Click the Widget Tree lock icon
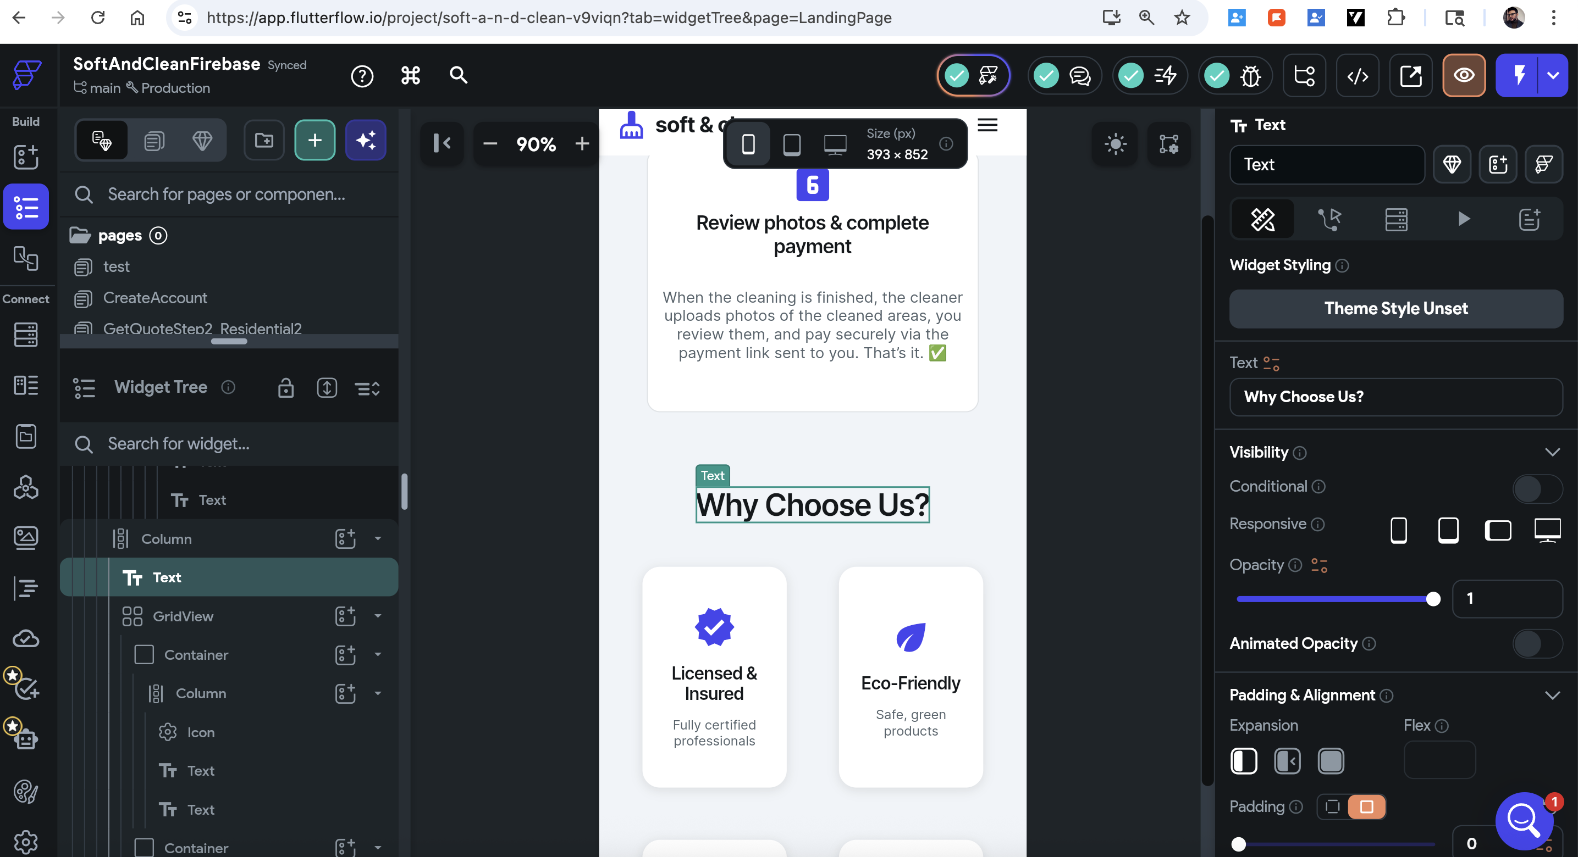This screenshot has height=857, width=1578. click(285, 387)
